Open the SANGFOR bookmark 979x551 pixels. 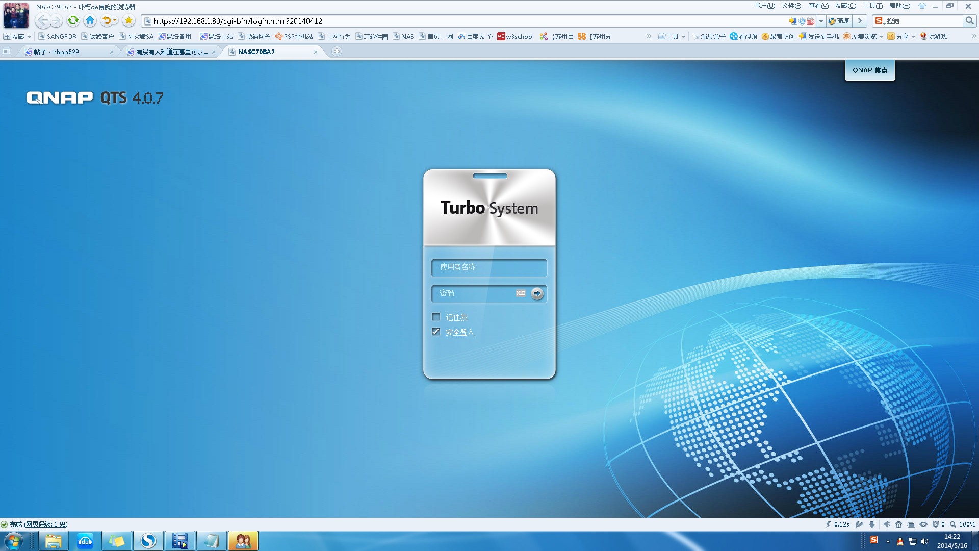pyautogui.click(x=58, y=37)
